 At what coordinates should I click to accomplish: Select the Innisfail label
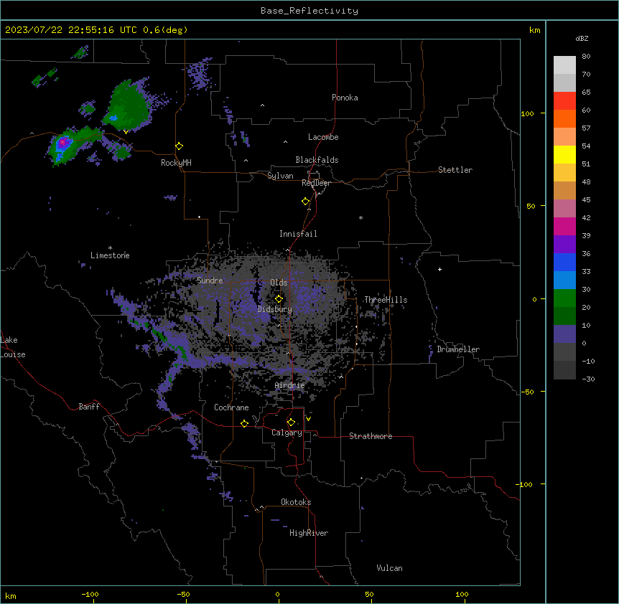click(x=298, y=234)
